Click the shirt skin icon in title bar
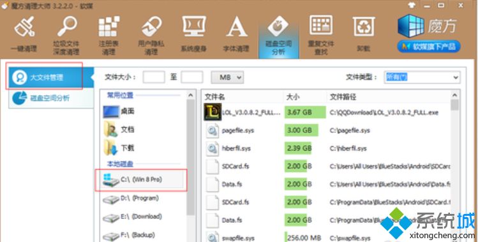Screen dimensions: 478x242 [x=412, y=5]
